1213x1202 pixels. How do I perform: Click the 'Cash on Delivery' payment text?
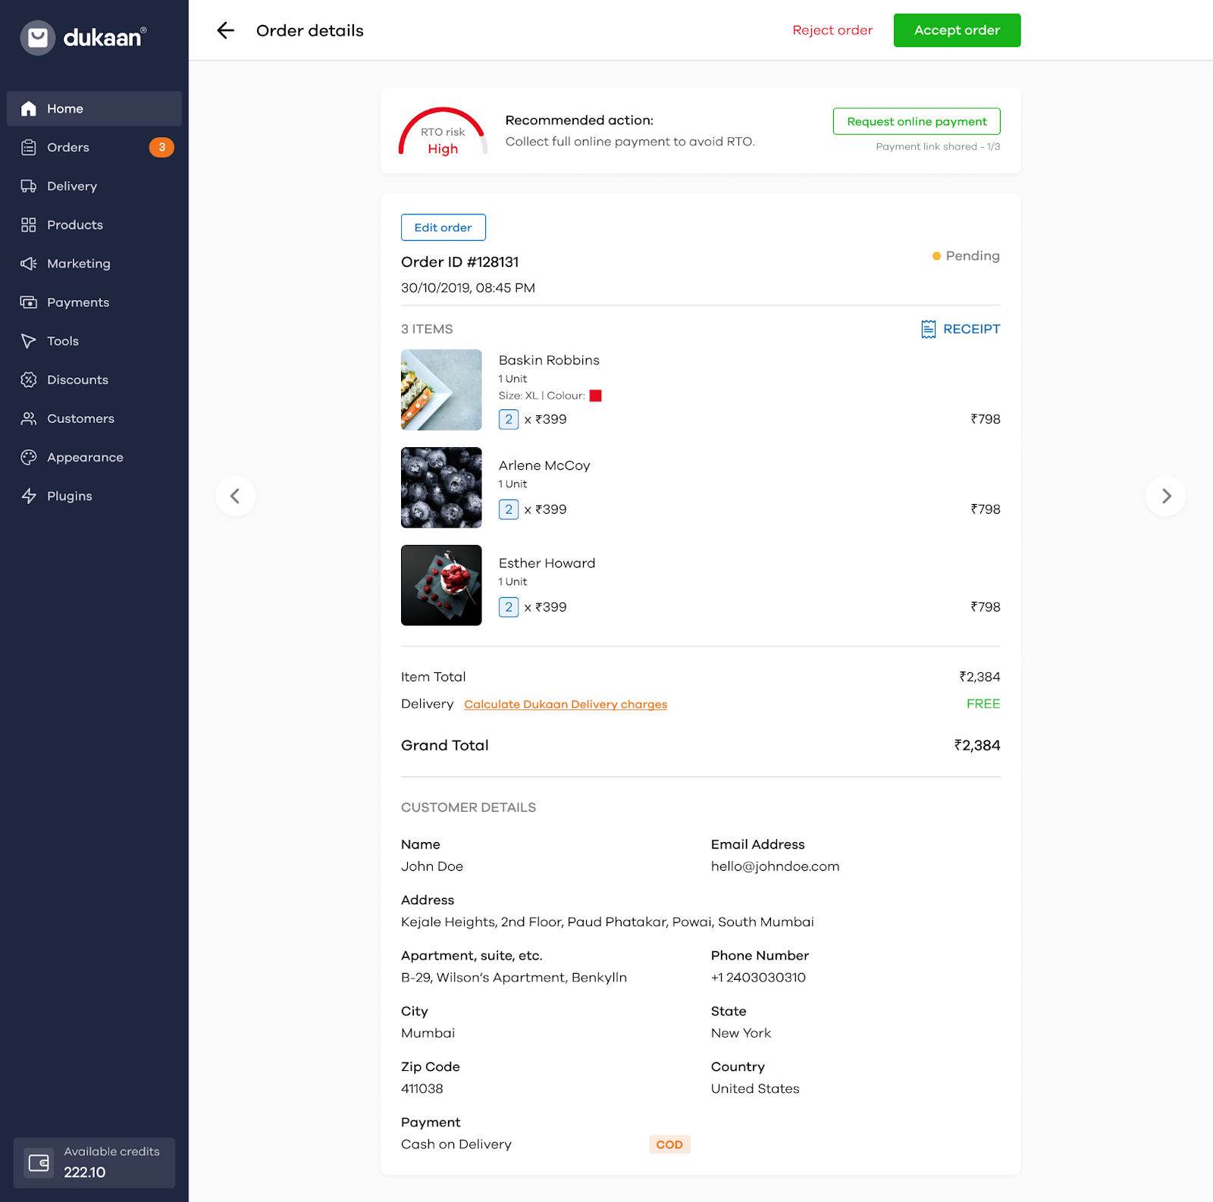(456, 1144)
